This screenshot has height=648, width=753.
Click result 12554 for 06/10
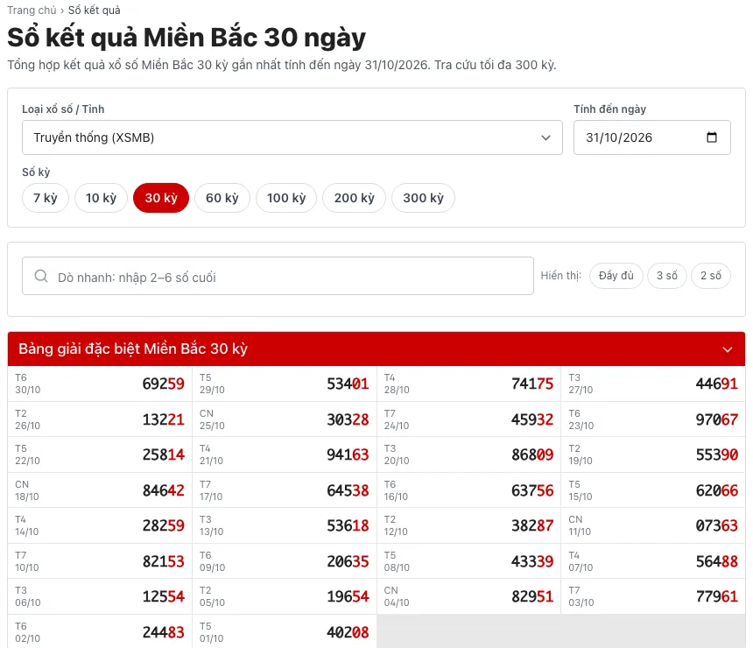point(163,596)
